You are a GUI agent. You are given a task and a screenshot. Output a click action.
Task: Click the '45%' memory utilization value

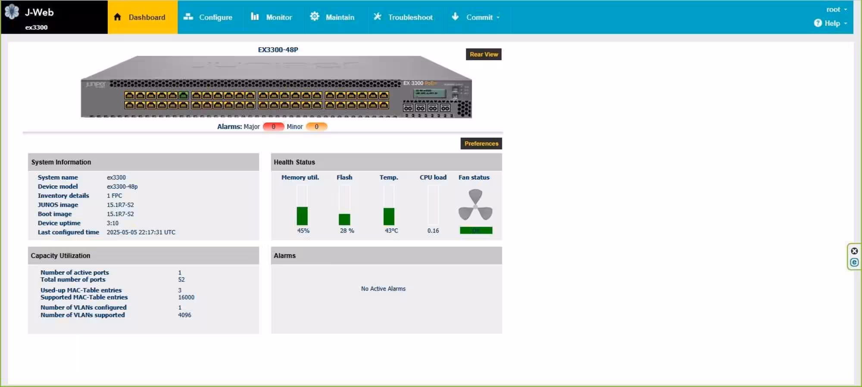point(303,230)
